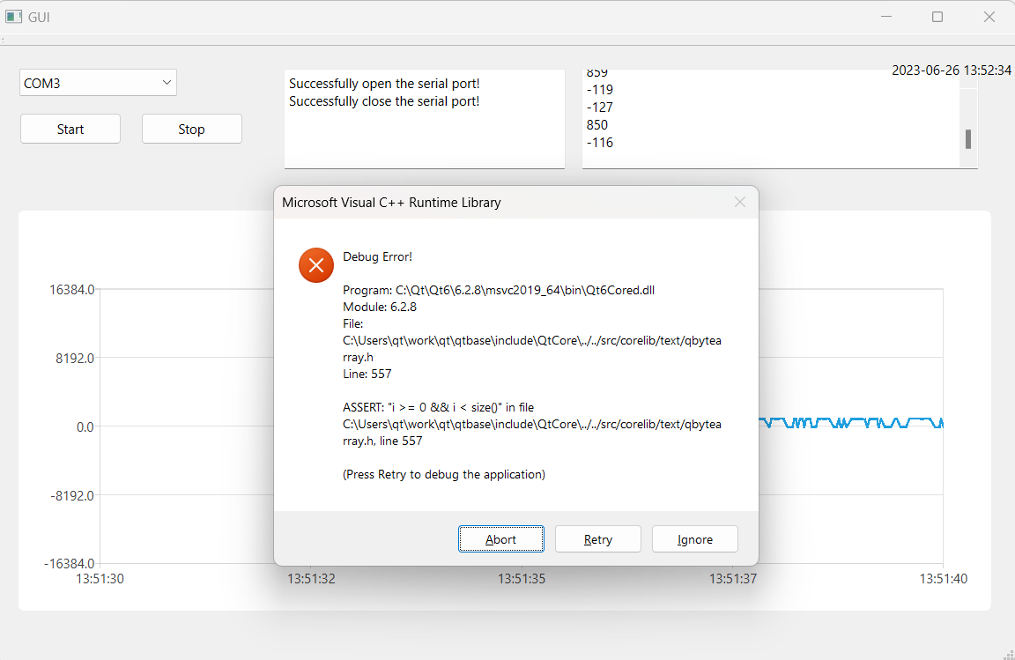Click Abort in the Debug Error dialog
The width and height of the screenshot is (1015, 660).
click(500, 538)
